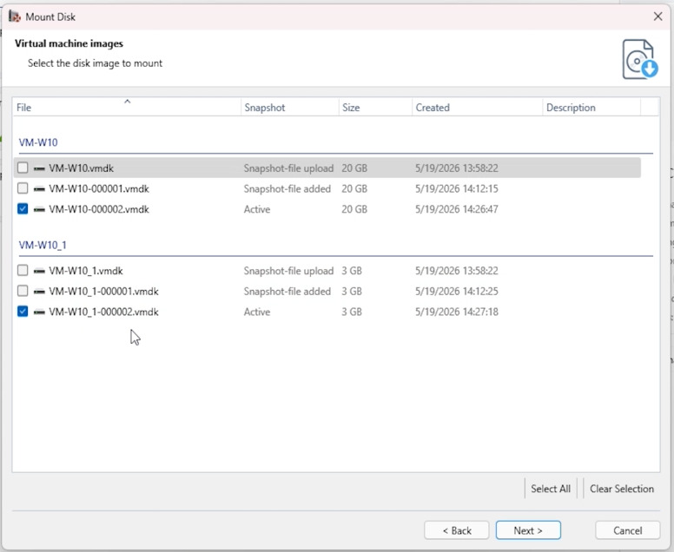674x552 pixels.
Task: Click the disk icon beside VM-W10.vmdk
Action: point(39,168)
